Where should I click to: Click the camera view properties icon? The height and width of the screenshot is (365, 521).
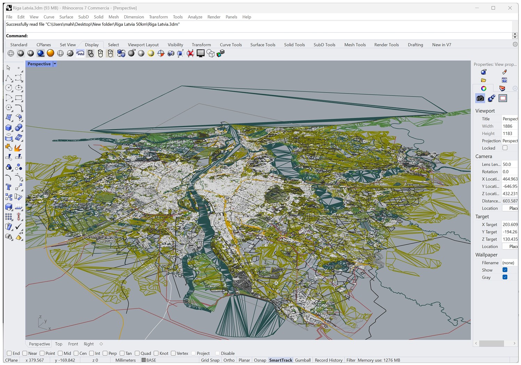click(x=480, y=98)
